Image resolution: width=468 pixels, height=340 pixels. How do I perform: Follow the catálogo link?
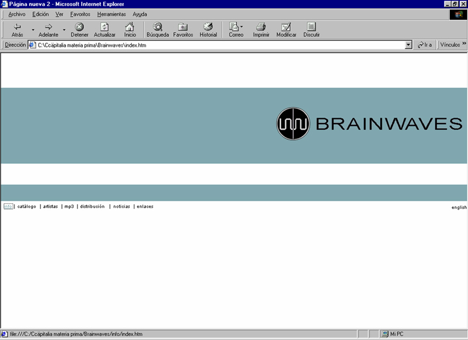(x=26, y=206)
